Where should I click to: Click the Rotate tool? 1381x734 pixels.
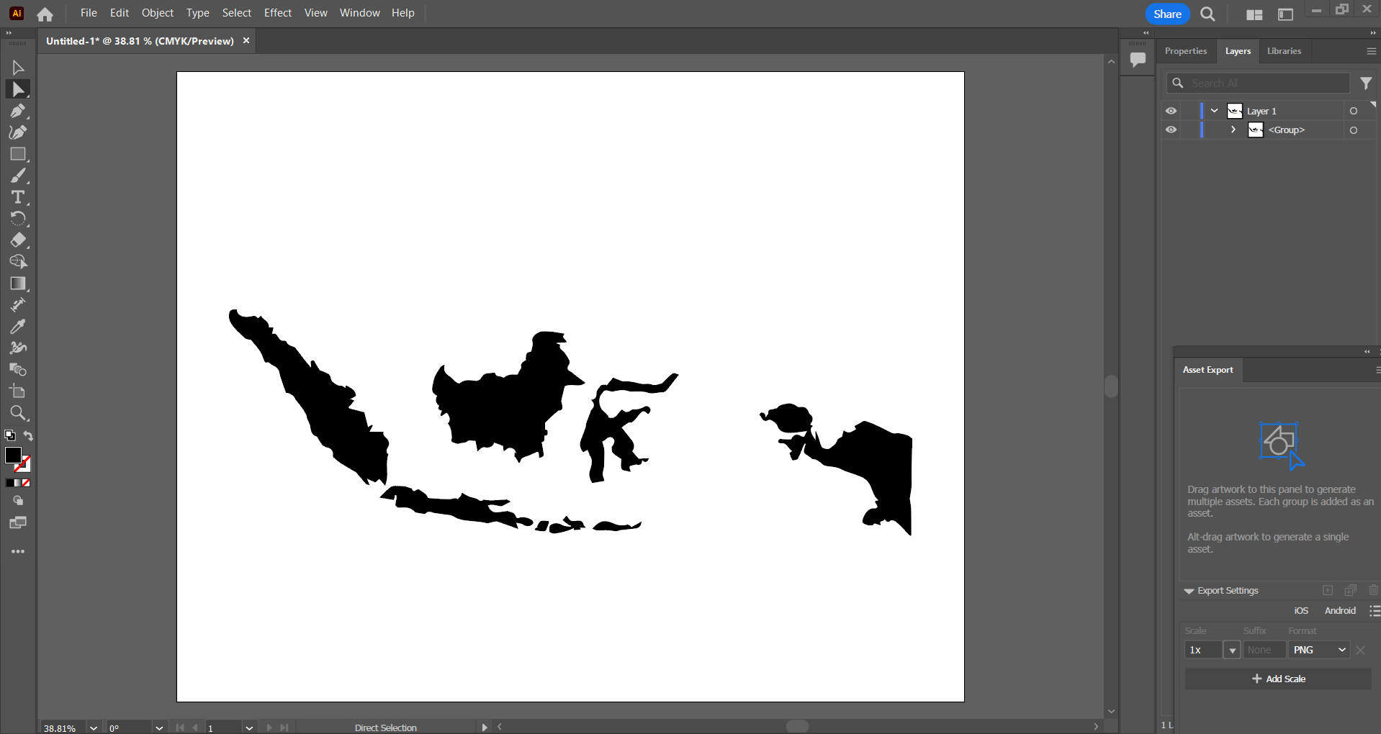[x=18, y=219]
